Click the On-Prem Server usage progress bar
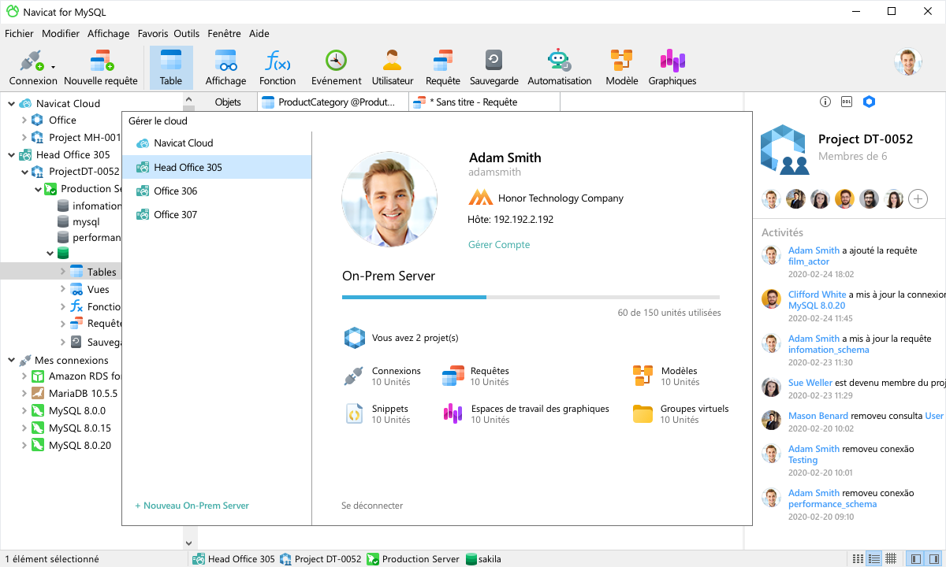946x567 pixels. click(x=531, y=298)
